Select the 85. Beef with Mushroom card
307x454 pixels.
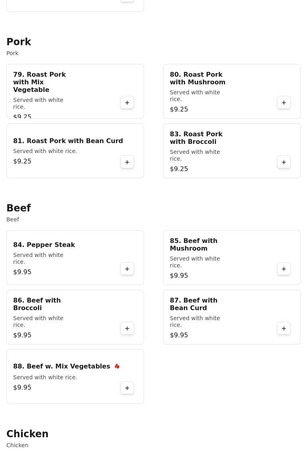231,257
